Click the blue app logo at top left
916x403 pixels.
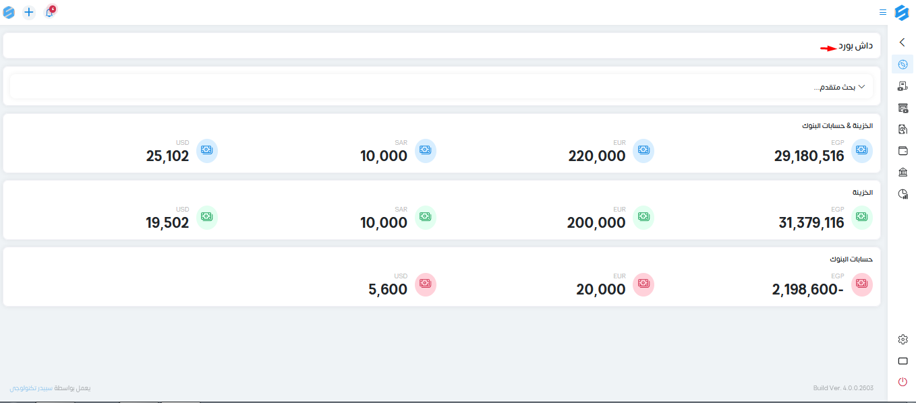point(9,12)
